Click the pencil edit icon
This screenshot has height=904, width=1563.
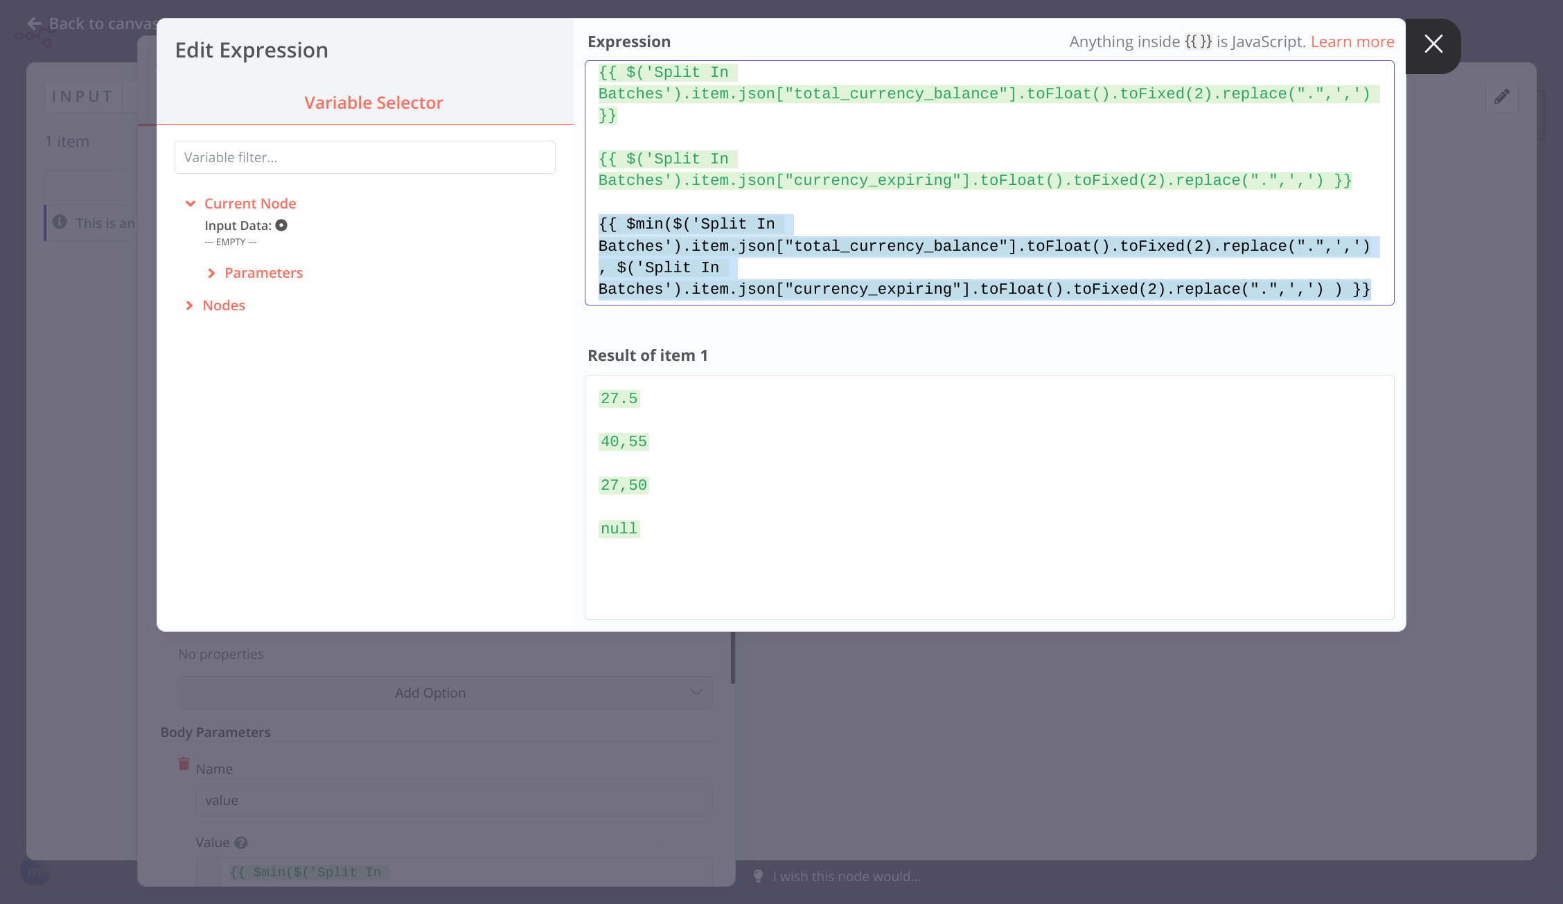pyautogui.click(x=1501, y=96)
